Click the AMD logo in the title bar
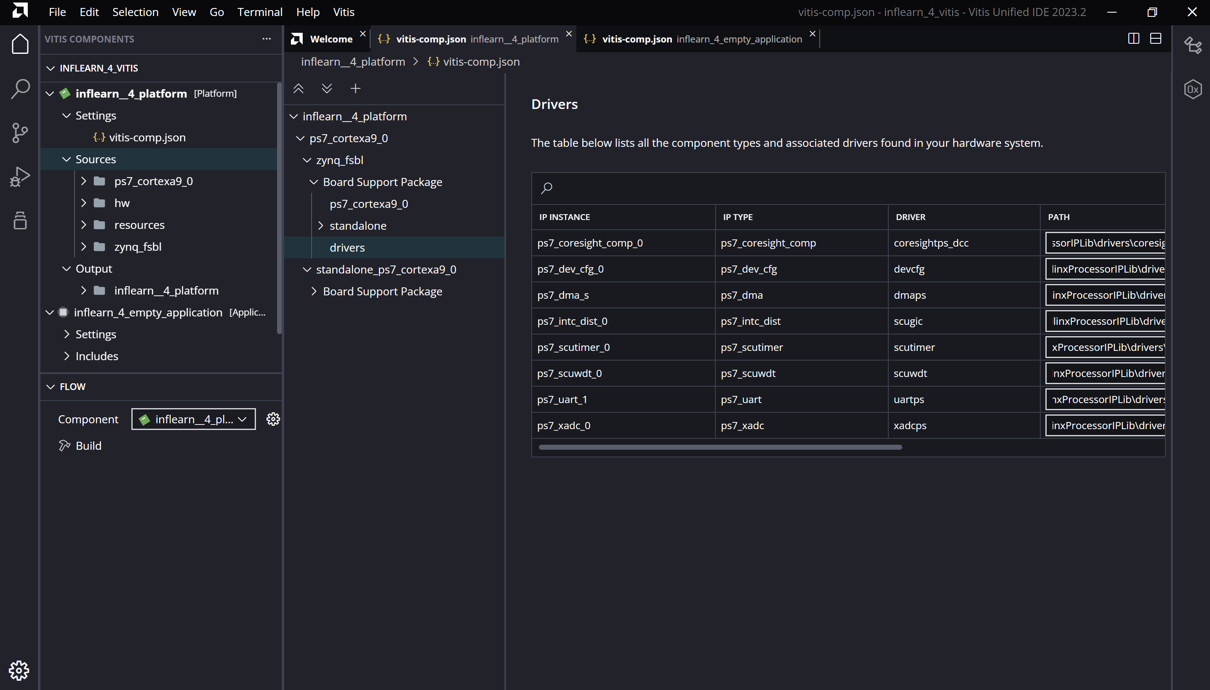 (x=20, y=11)
